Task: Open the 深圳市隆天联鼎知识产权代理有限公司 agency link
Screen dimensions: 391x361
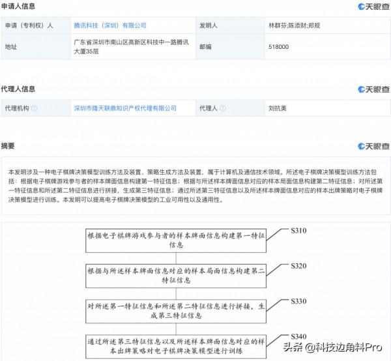Action: [125, 108]
